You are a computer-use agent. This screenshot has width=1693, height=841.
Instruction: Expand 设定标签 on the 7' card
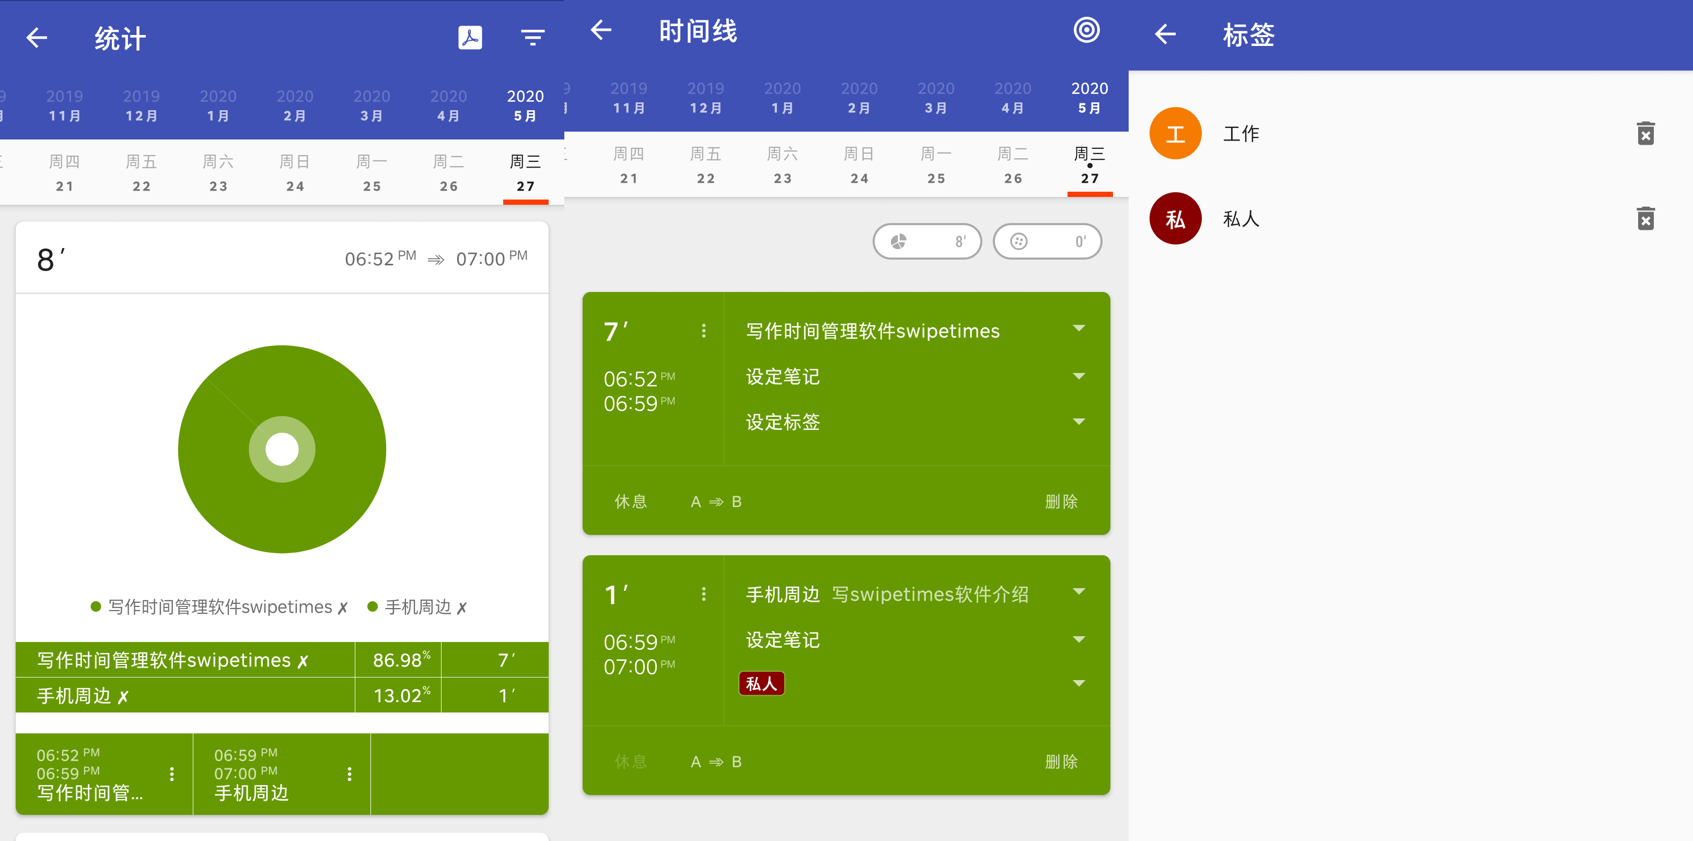click(x=1079, y=422)
